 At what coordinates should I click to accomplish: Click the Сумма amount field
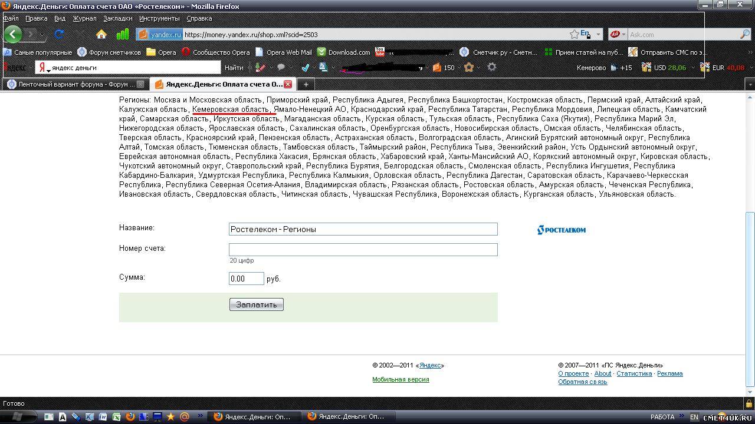click(247, 279)
